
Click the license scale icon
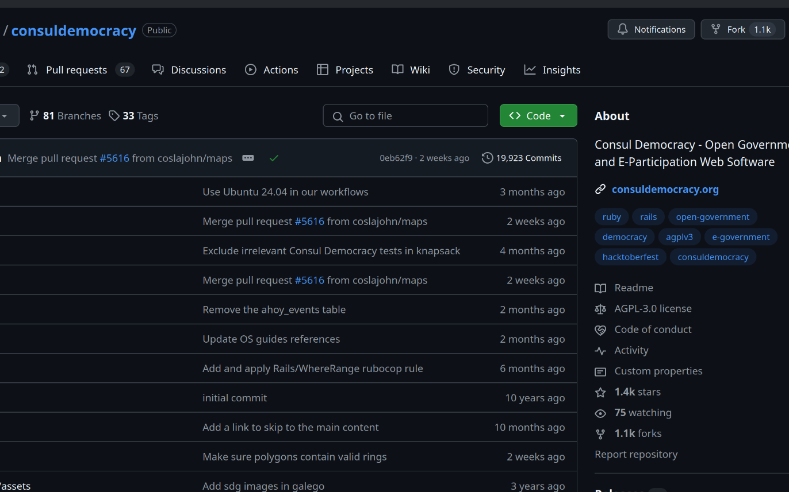click(600, 309)
